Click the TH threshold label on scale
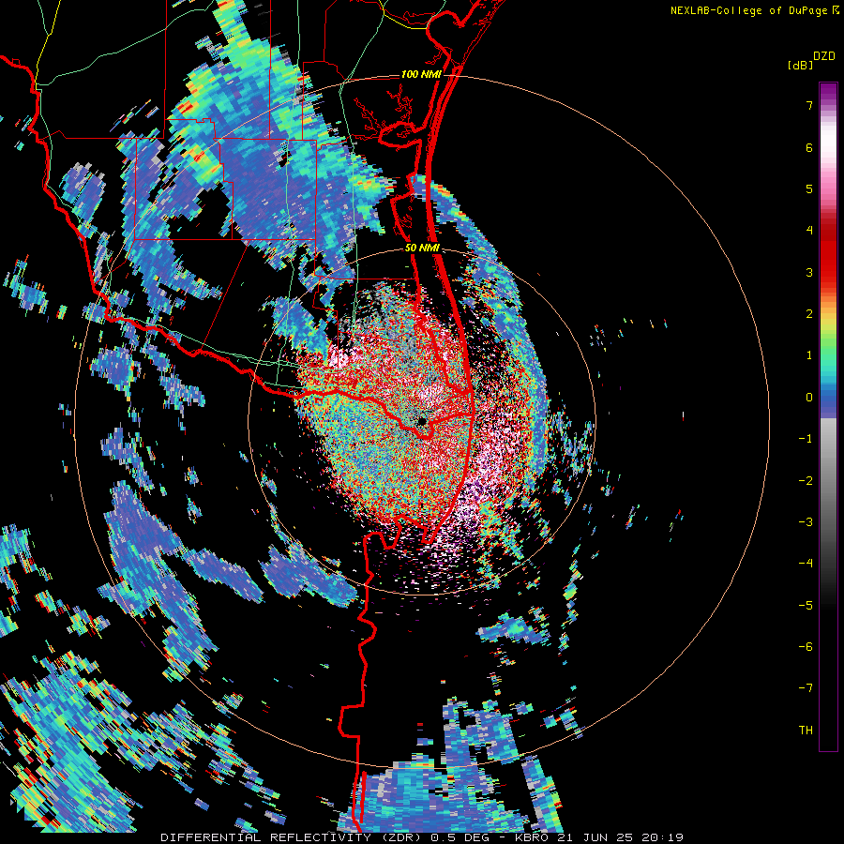This screenshot has width=844, height=844. (x=806, y=731)
